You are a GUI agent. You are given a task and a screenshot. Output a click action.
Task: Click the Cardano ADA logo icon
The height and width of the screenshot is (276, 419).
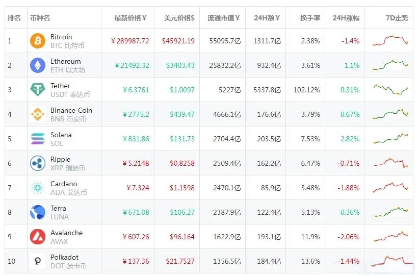coord(38,187)
